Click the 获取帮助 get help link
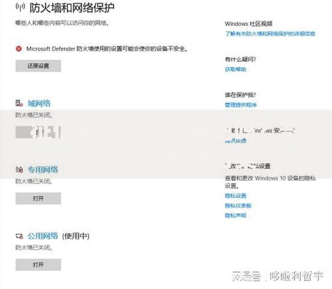 236,69
